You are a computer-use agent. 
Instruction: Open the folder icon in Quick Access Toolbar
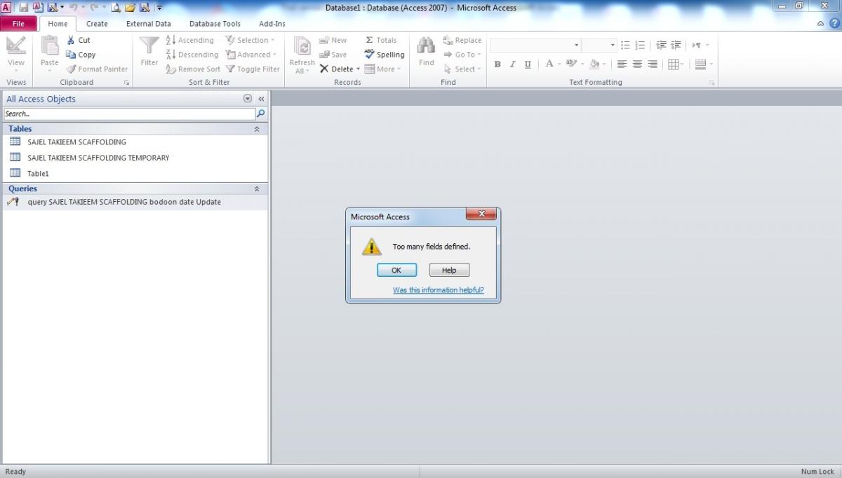click(x=130, y=8)
